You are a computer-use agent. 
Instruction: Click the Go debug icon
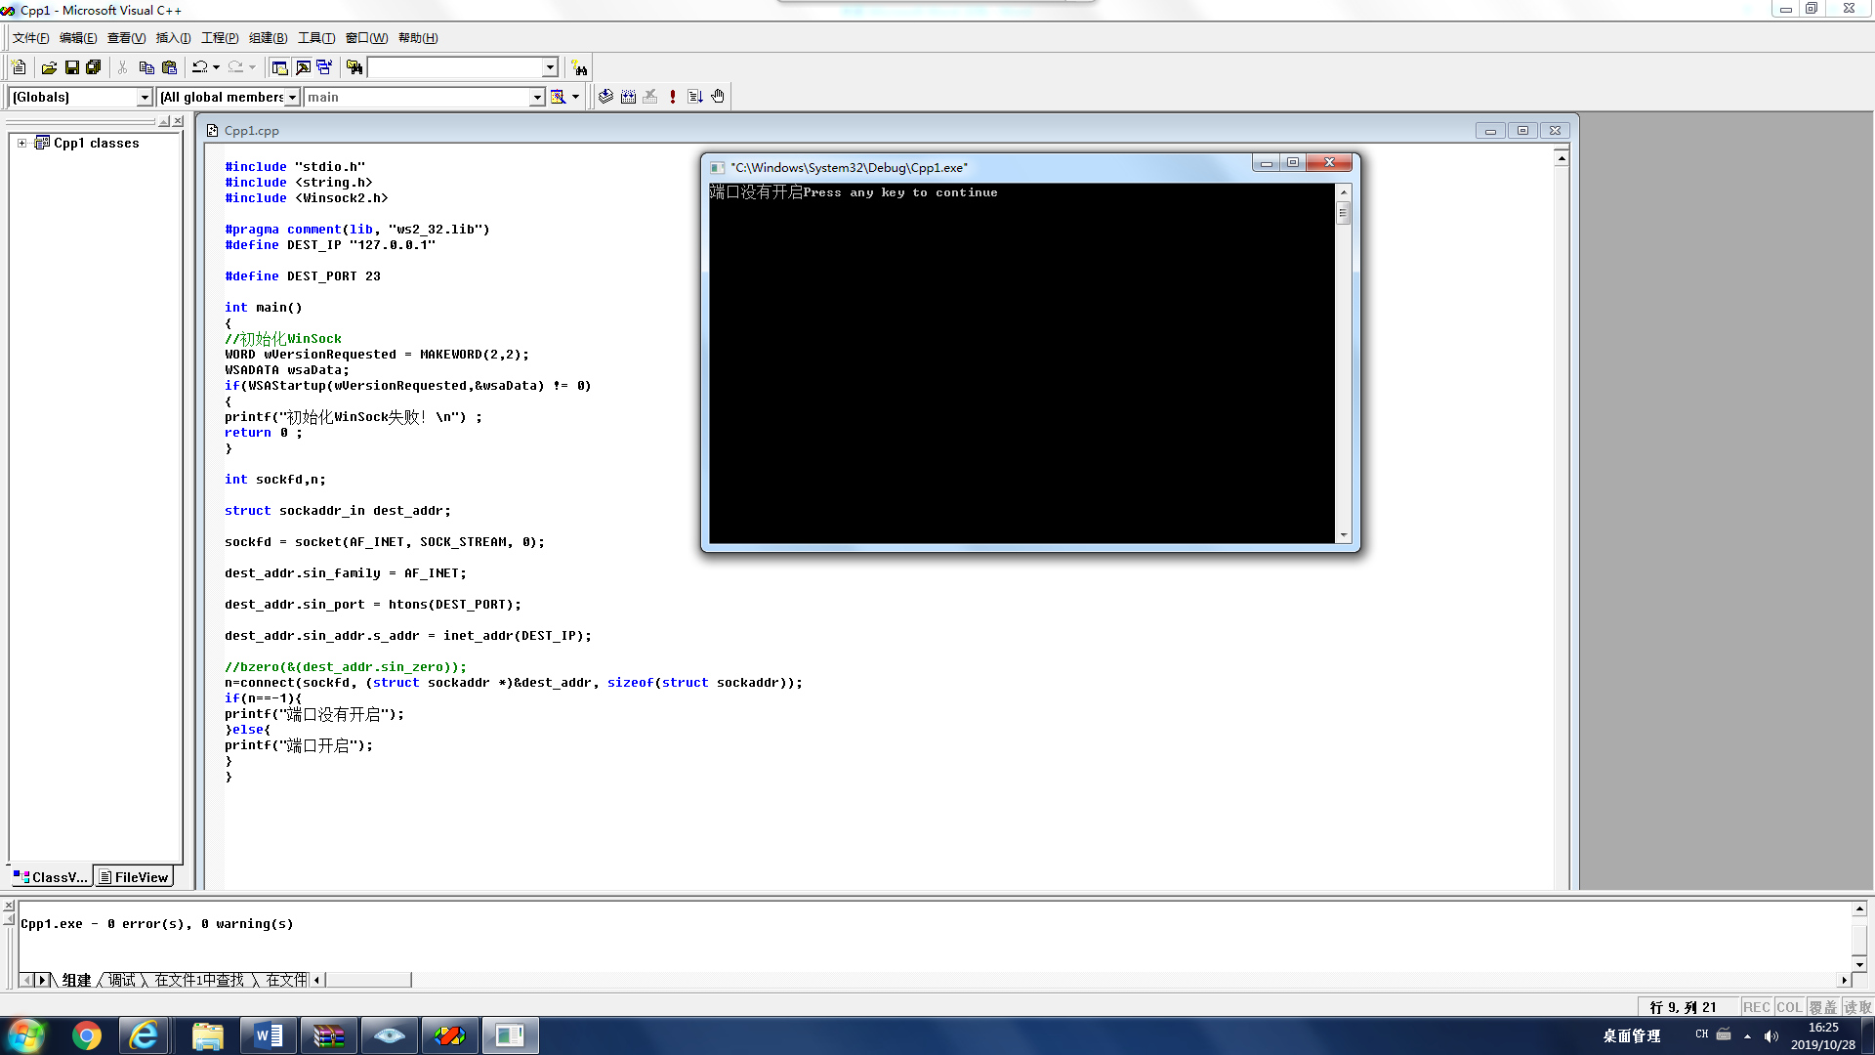click(695, 97)
